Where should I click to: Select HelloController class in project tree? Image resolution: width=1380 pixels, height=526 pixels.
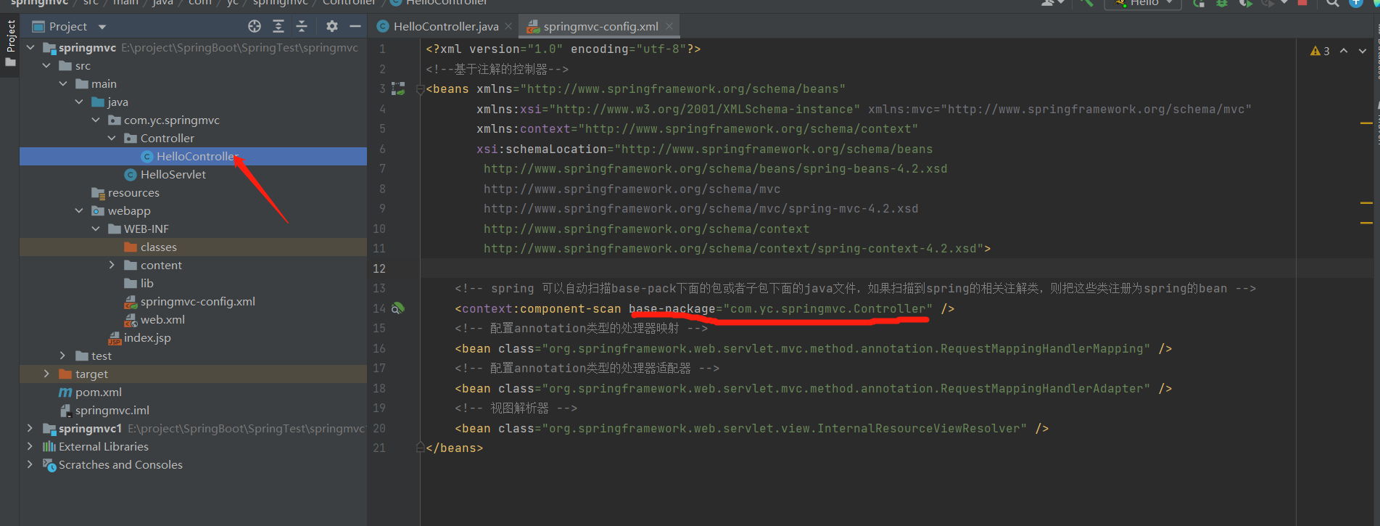tap(194, 156)
